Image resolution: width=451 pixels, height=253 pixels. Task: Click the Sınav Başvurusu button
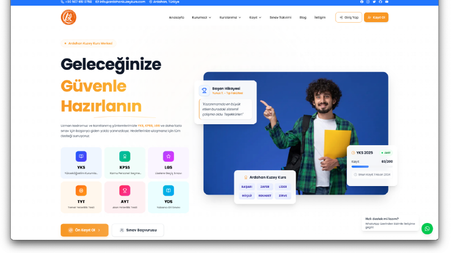pos(138,230)
